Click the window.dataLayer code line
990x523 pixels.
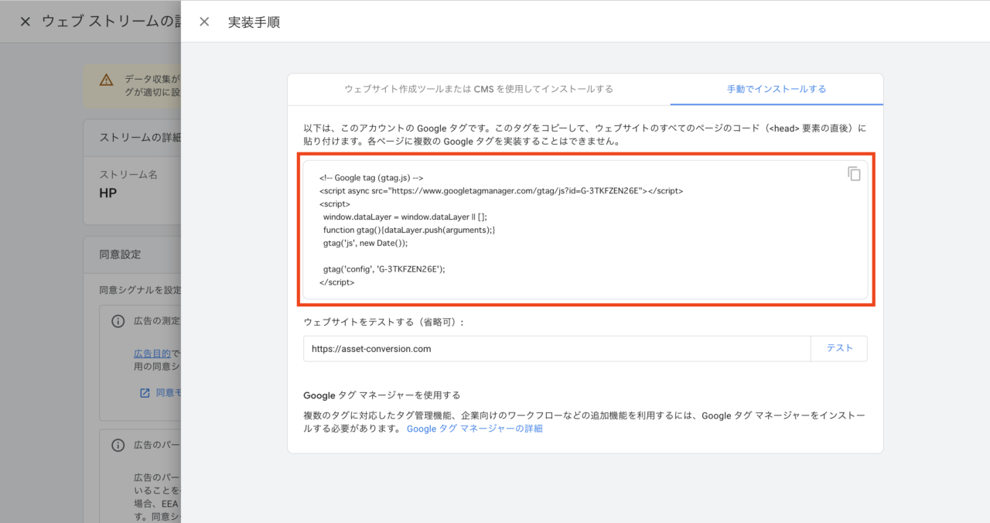point(405,217)
